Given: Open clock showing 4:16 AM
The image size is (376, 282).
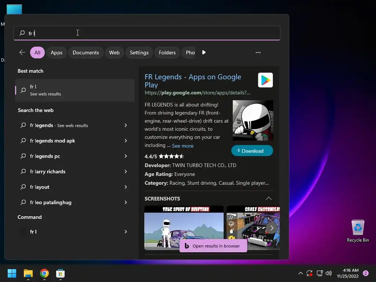Looking at the screenshot, I should [347, 273].
